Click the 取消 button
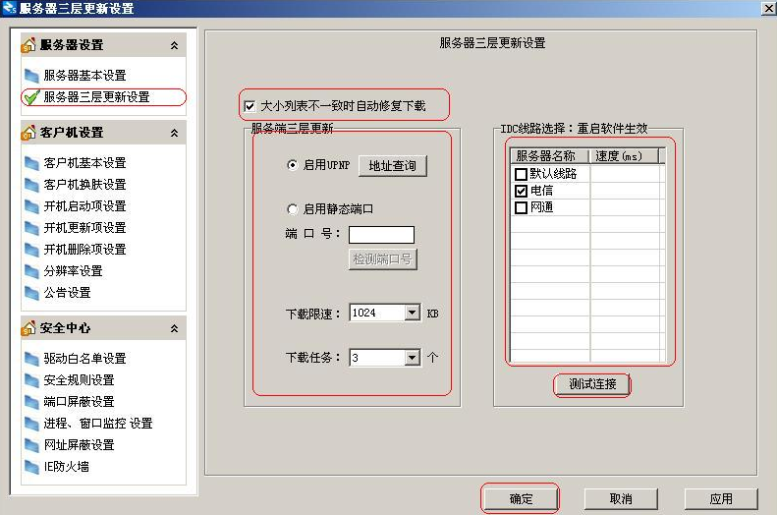The height and width of the screenshot is (515, 777). tap(621, 498)
